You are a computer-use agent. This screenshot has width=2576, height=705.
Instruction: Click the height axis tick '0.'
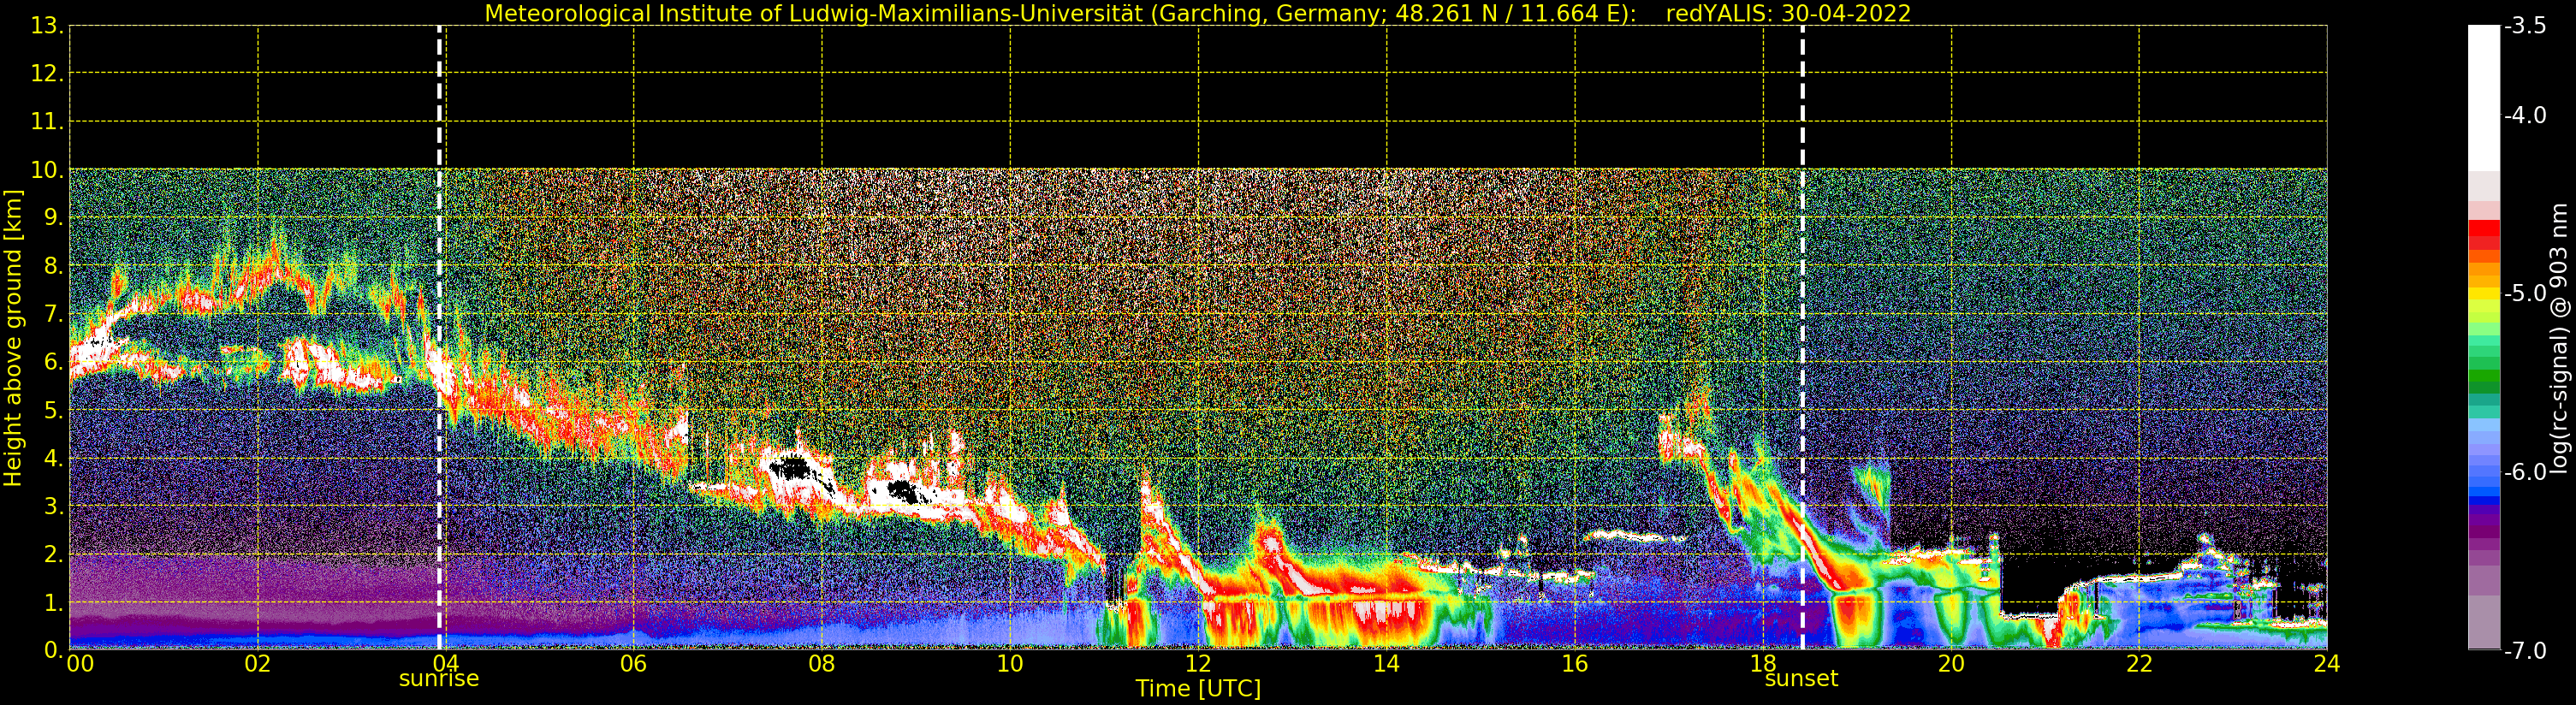(x=53, y=650)
